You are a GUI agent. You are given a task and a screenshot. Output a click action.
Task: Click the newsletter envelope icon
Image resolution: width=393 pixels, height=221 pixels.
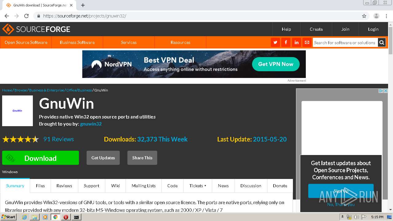tap(307, 42)
